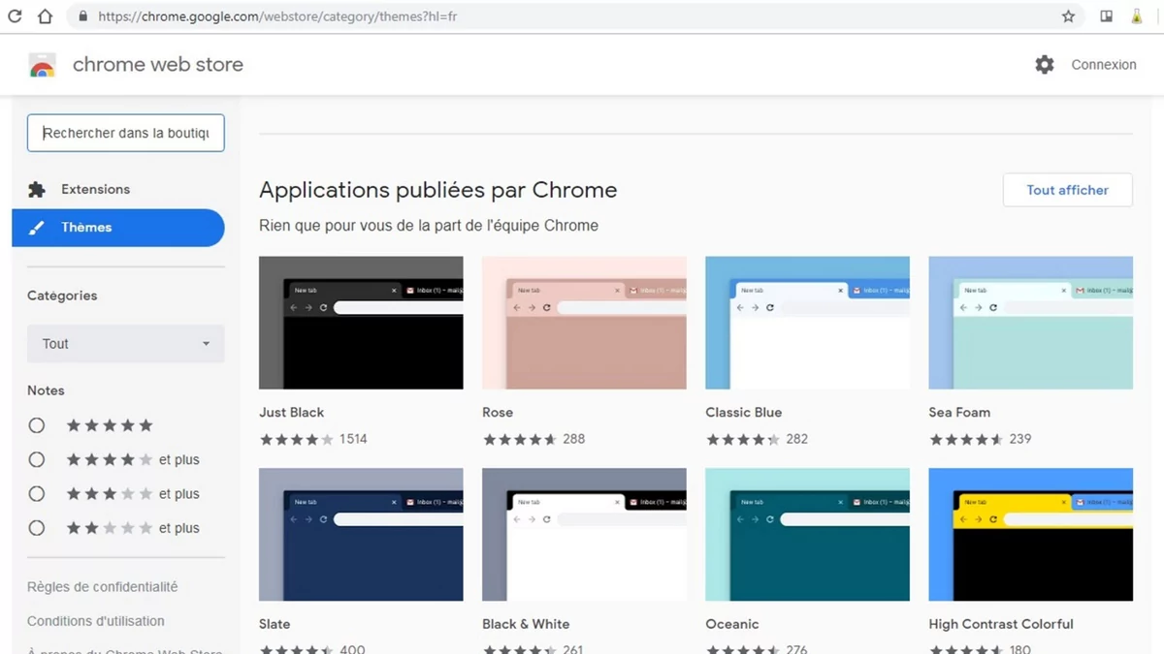
Task: Click the Oceanic theme title
Action: (x=732, y=624)
